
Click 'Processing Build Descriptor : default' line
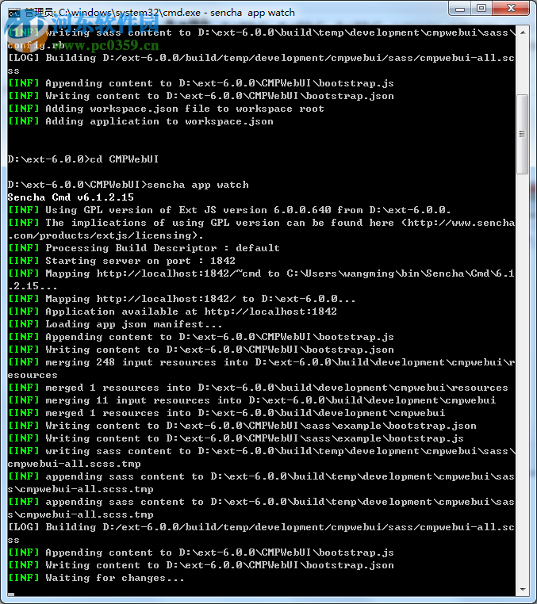click(144, 248)
